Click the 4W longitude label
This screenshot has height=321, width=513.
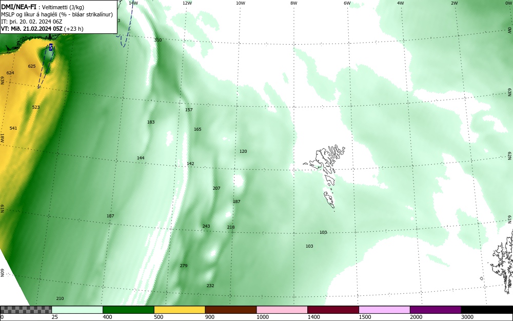pyautogui.click(x=401, y=3)
